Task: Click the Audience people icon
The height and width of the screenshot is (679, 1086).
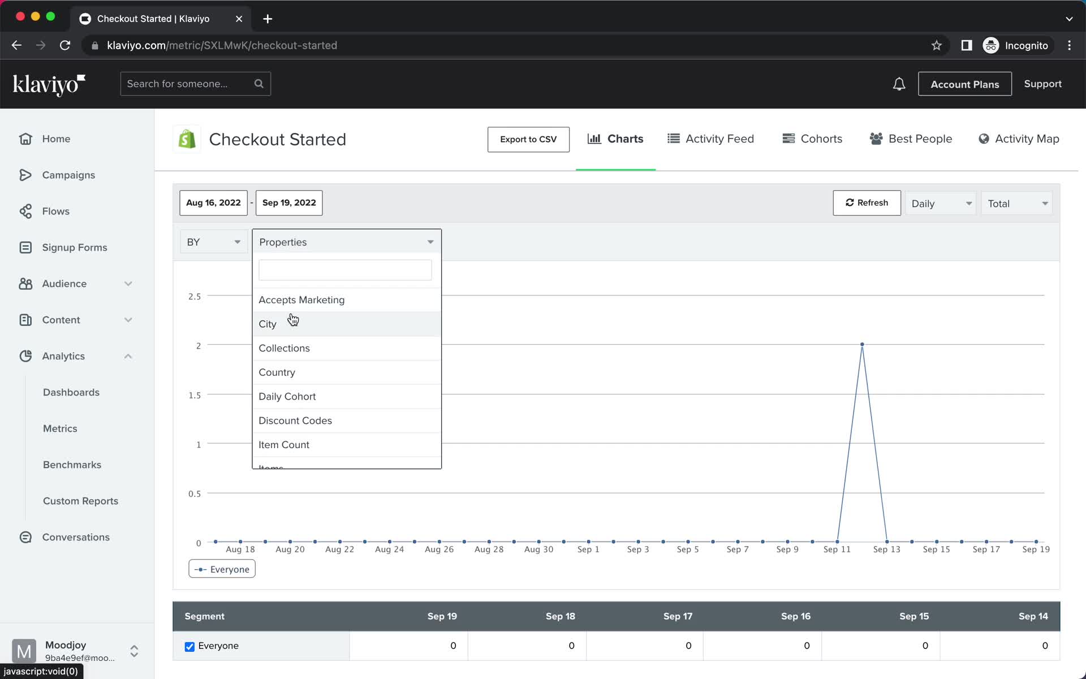Action: [x=25, y=283]
